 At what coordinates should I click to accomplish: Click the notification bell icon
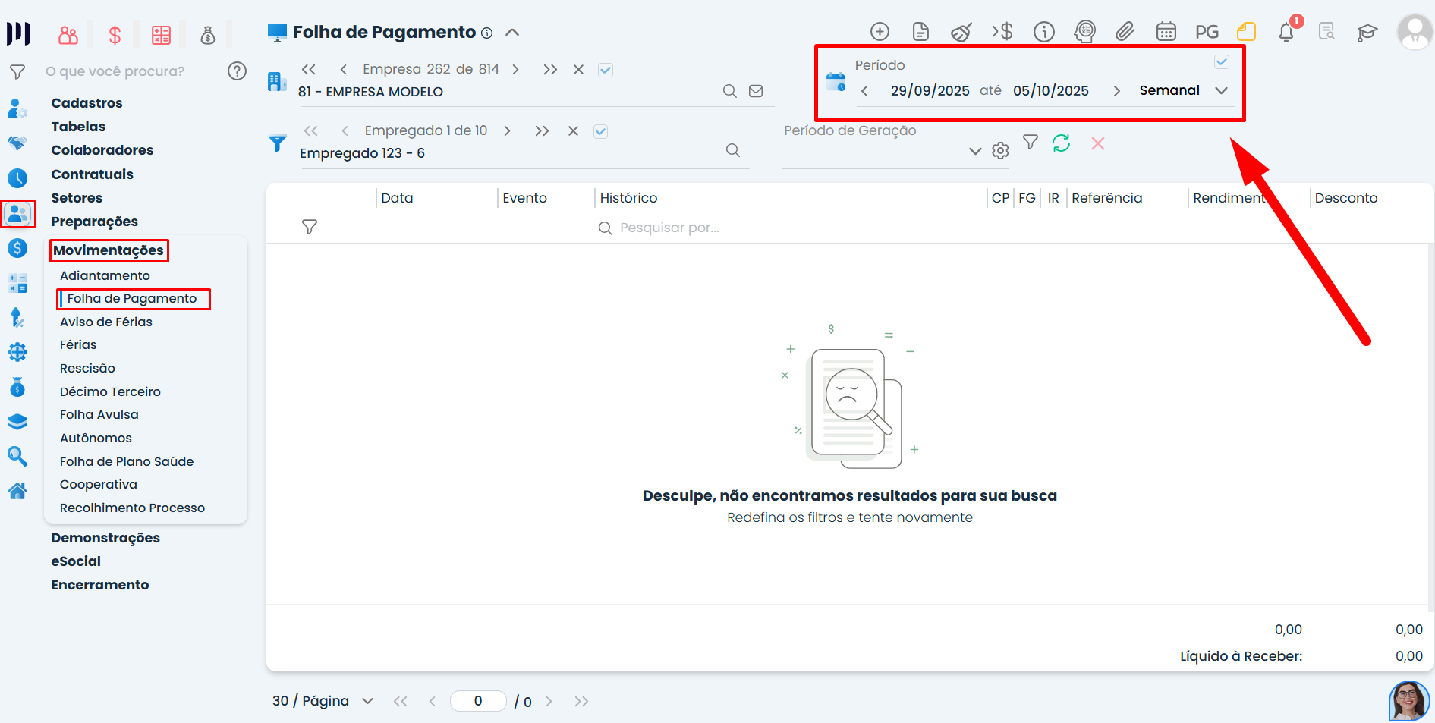(1286, 32)
